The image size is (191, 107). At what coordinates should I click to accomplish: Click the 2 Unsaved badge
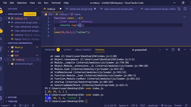pyautogui.click(x=30, y=14)
